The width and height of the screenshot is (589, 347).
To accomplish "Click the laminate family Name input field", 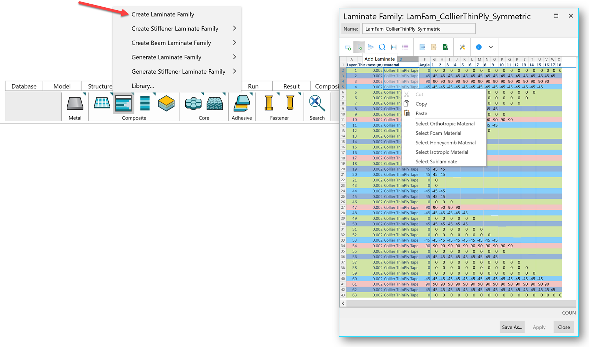I will pyautogui.click(x=419, y=29).
